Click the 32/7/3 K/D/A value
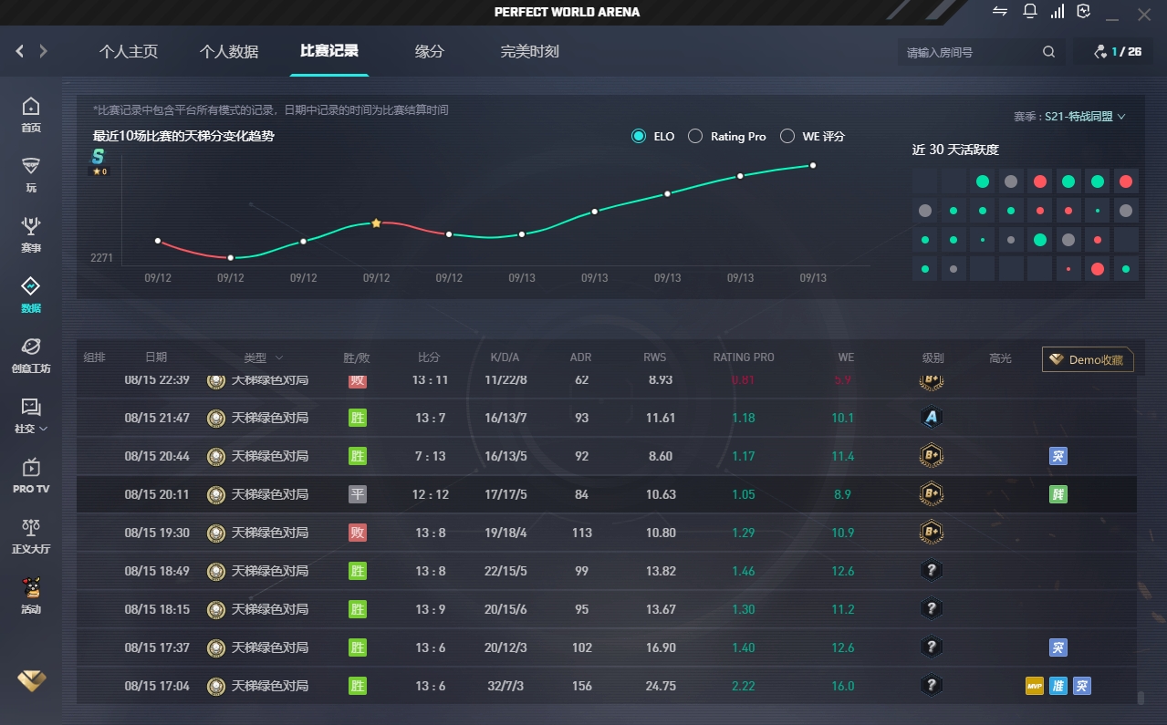The width and height of the screenshot is (1167, 725). [505, 686]
